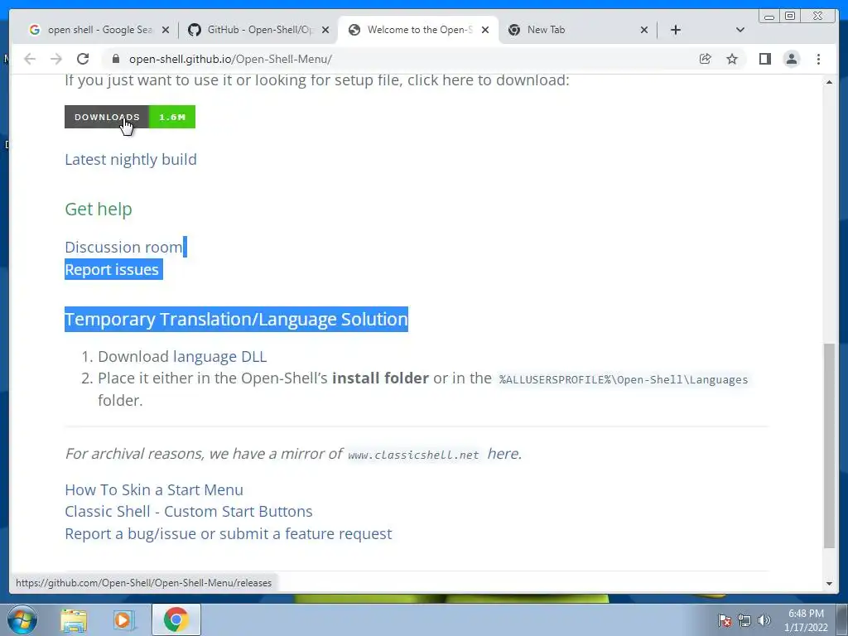848x636 pixels.
Task: Open Windows Media Player from taskbar
Action: (x=123, y=620)
